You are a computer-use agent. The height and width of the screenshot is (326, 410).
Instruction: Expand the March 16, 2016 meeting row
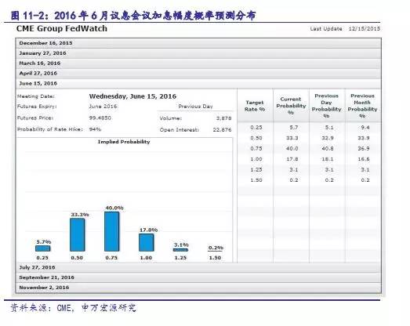tap(198, 63)
